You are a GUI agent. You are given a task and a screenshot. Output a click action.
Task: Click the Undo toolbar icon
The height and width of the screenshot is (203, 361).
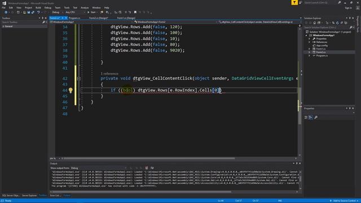coord(38,12)
